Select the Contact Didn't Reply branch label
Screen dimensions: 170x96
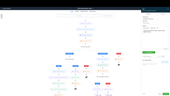tap(103, 54)
